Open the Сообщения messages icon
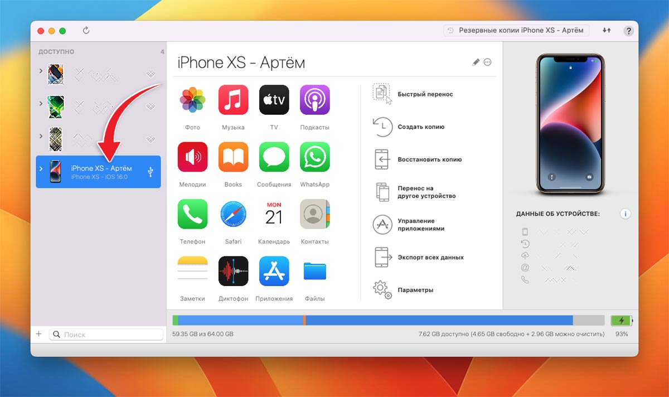The width and height of the screenshot is (669, 397). click(x=274, y=157)
